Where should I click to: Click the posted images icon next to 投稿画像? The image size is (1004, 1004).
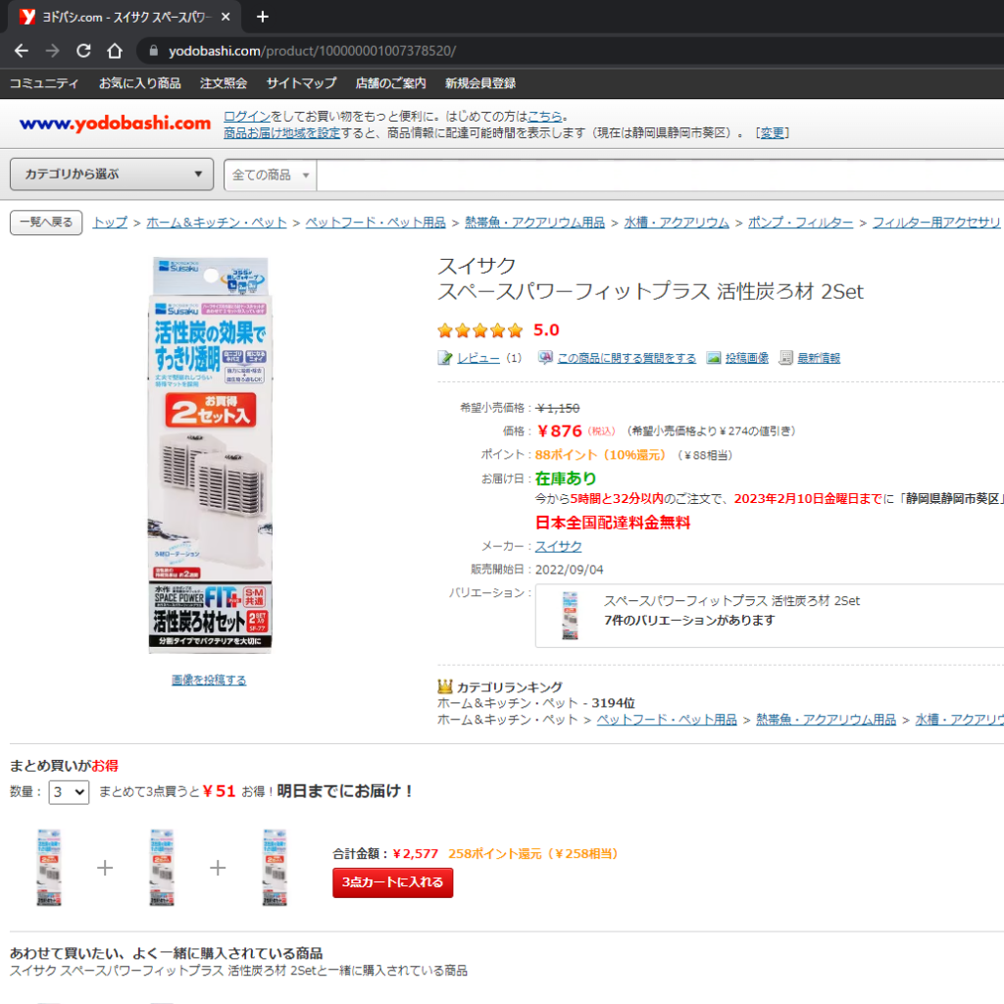(x=714, y=358)
